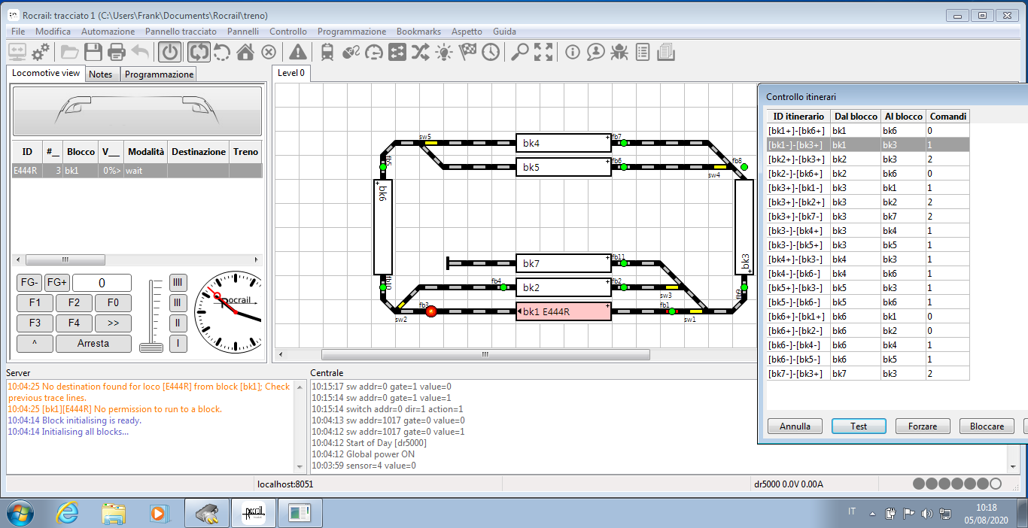Click the Forzare button

click(x=923, y=426)
